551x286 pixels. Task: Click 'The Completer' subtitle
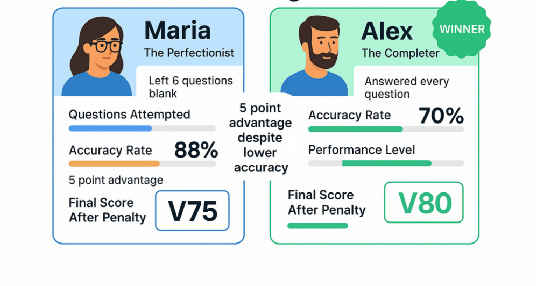(x=400, y=53)
